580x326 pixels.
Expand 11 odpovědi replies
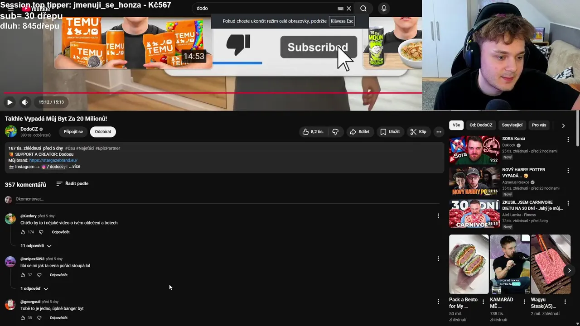click(36, 246)
